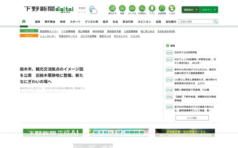The image size is (238, 148).
Task: Open the 栃木市 観光交流拠点 headline
Action: pos(52,75)
